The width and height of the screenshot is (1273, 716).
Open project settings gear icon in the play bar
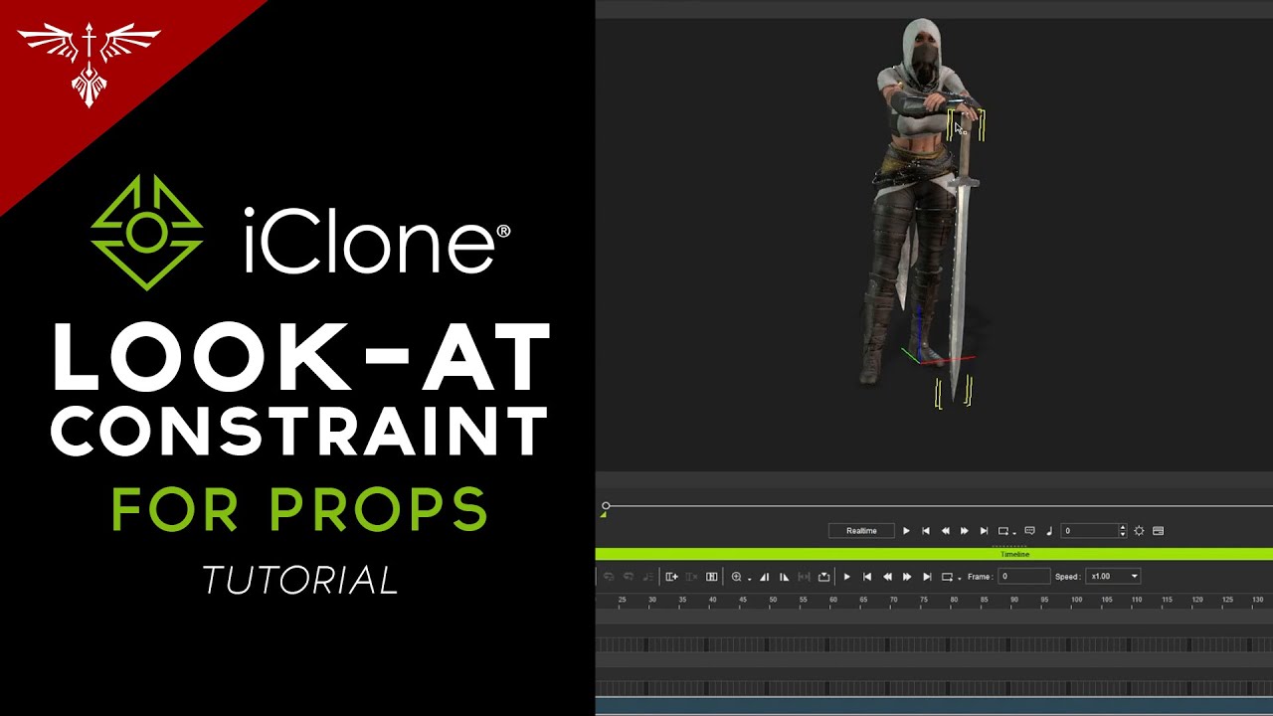pos(1139,531)
